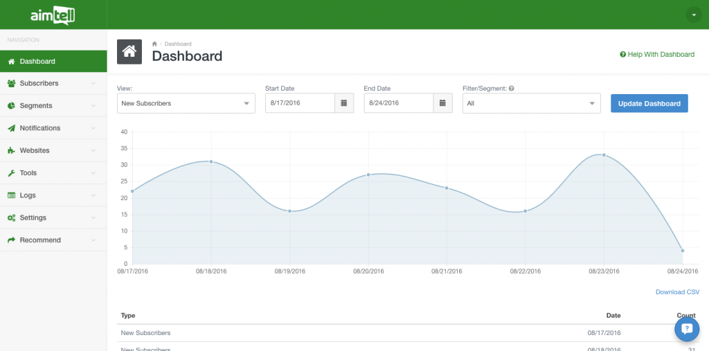The height and width of the screenshot is (351, 709).
Task: Click the Settings gears icon
Action: tap(11, 218)
